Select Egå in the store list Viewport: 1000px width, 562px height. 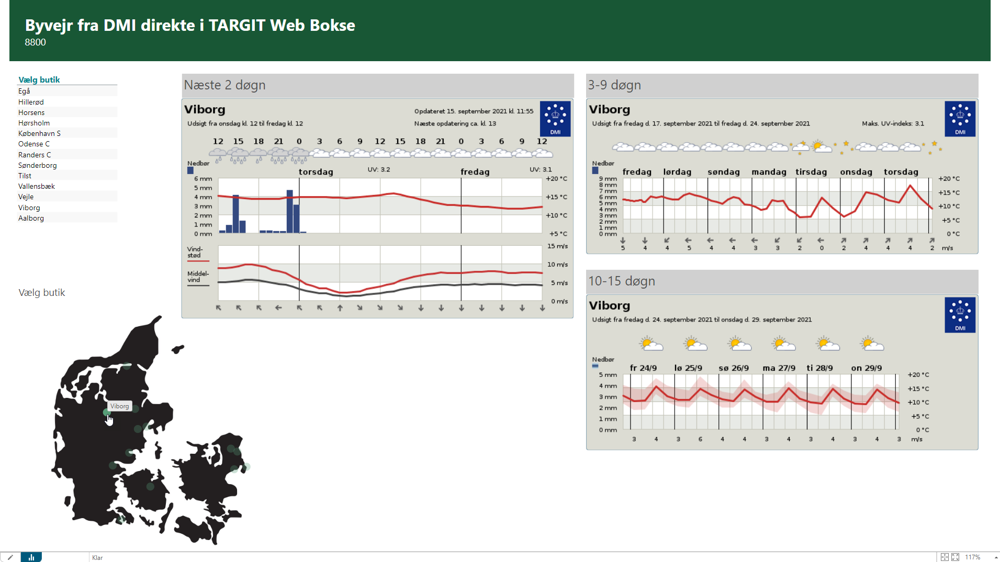(x=24, y=91)
